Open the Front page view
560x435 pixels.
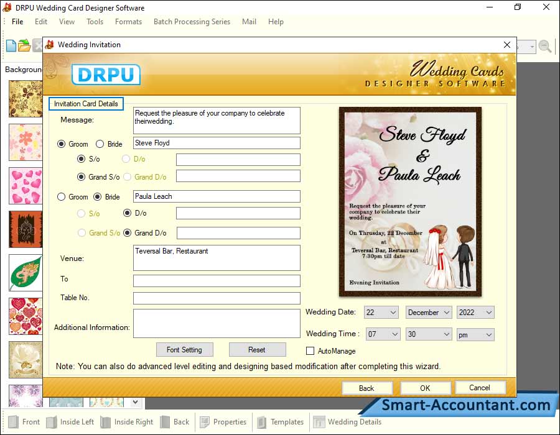click(x=24, y=422)
